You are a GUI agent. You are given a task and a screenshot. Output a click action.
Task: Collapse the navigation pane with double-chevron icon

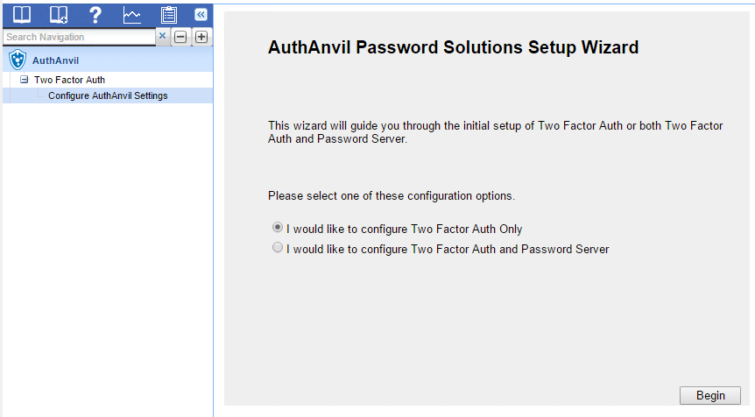click(x=201, y=14)
